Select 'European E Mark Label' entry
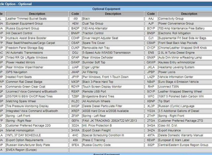The height and width of the screenshot is (155, 212). click(185, 140)
